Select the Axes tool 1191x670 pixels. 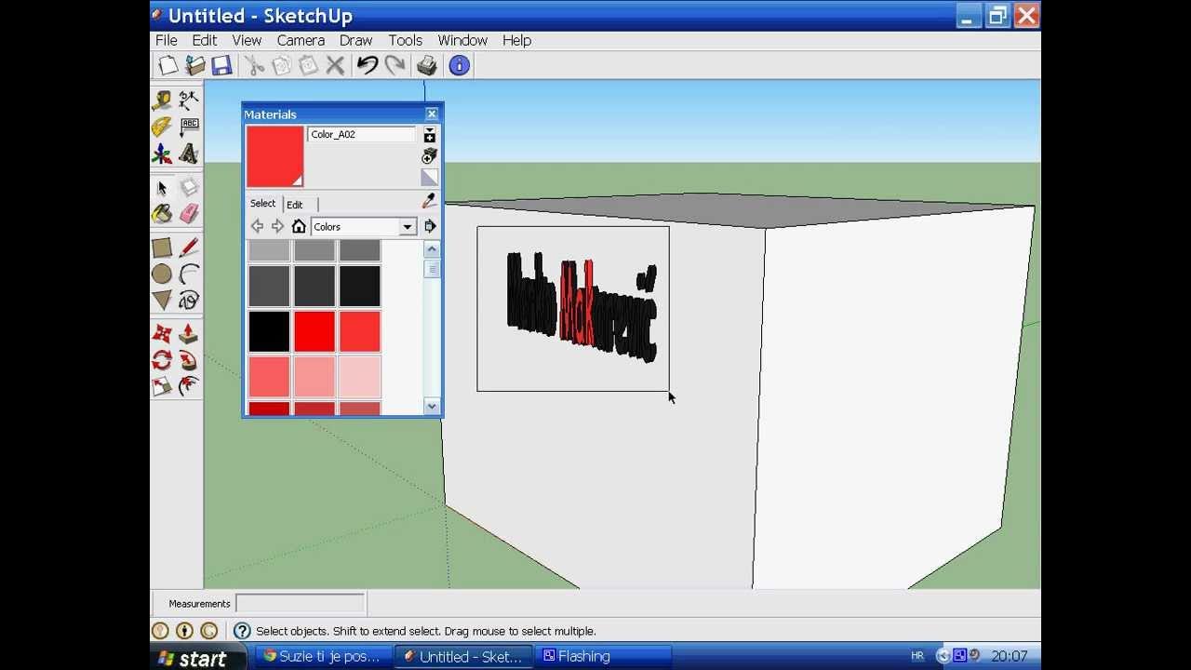(162, 154)
